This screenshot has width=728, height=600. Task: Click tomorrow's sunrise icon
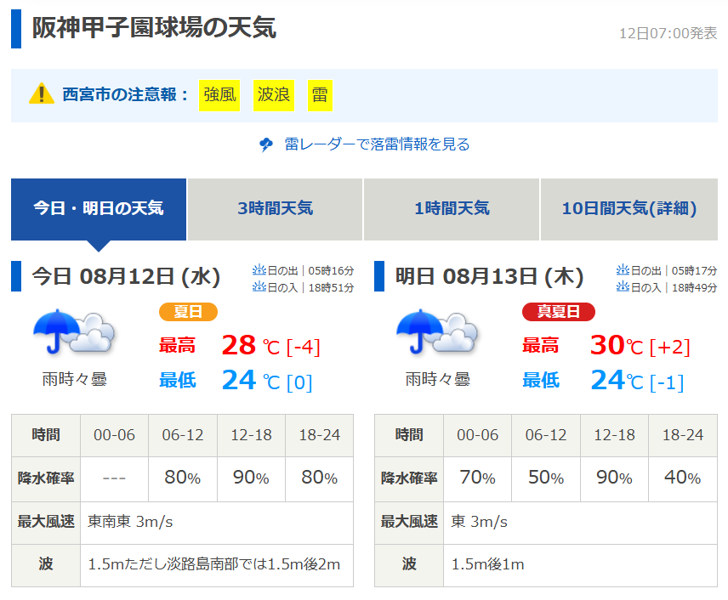pyautogui.click(x=623, y=270)
